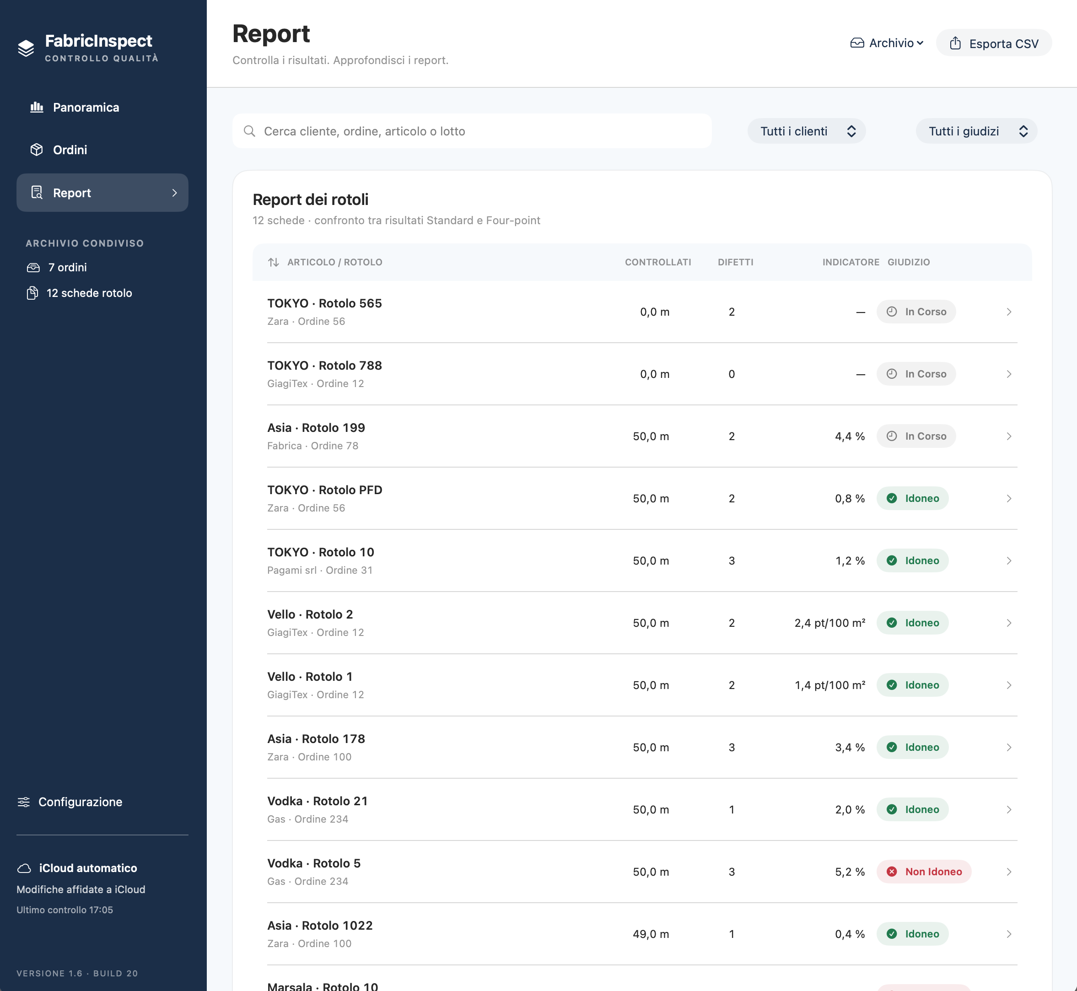
Task: Click the sort arrows icon in table header
Action: pos(274,262)
